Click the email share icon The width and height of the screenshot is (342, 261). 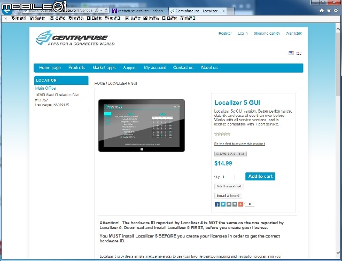tap(229, 204)
